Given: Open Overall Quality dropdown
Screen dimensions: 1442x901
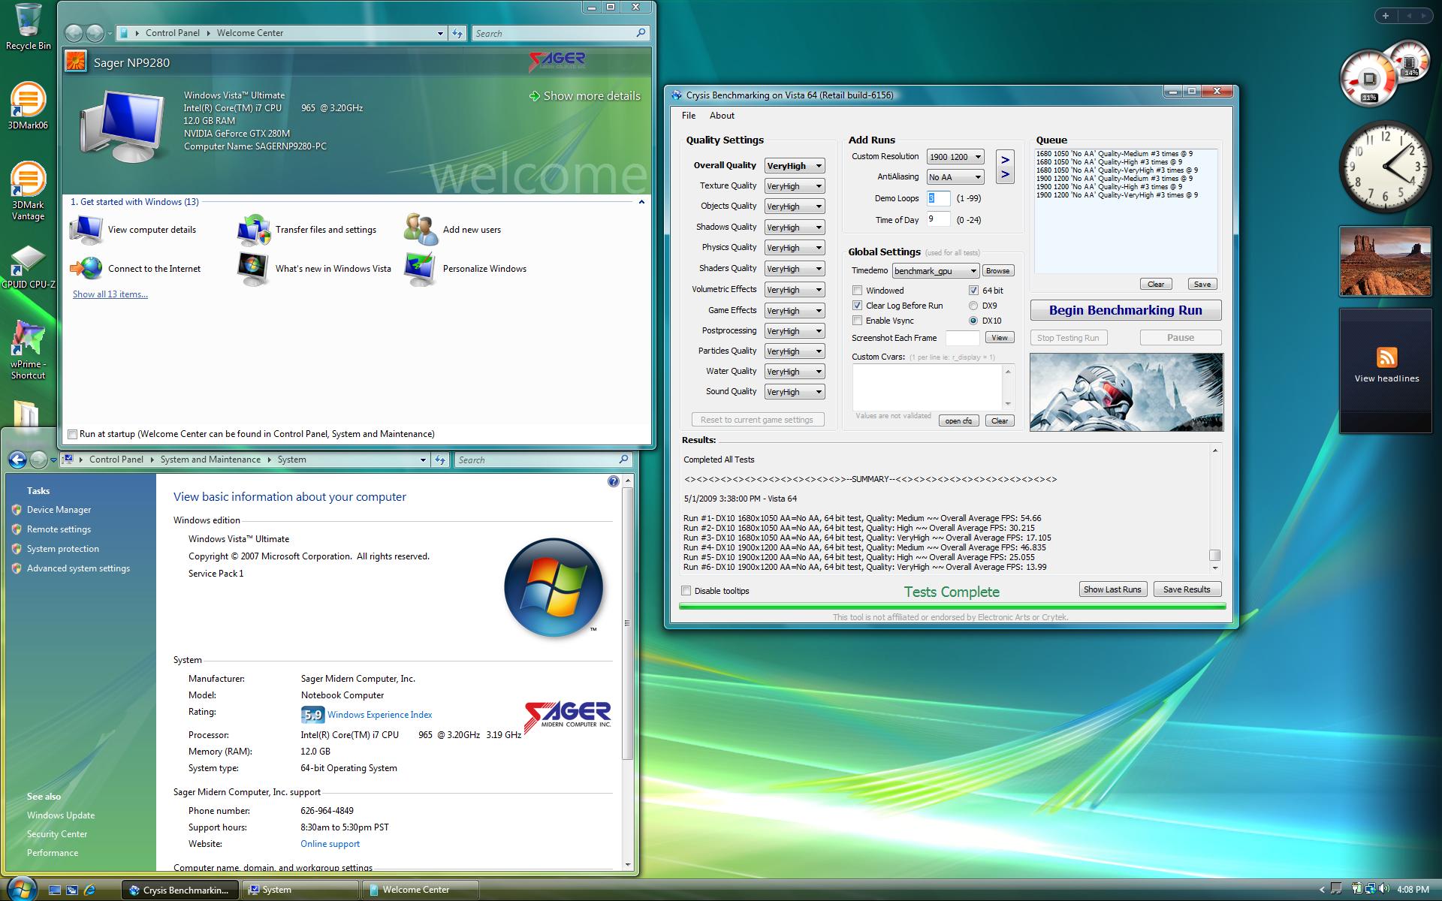Looking at the screenshot, I should coord(795,166).
